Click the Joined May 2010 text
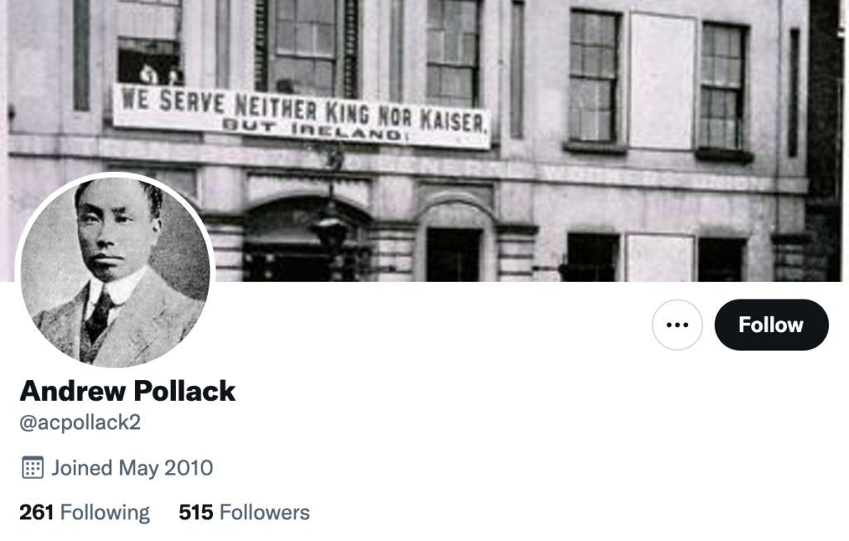 [132, 468]
